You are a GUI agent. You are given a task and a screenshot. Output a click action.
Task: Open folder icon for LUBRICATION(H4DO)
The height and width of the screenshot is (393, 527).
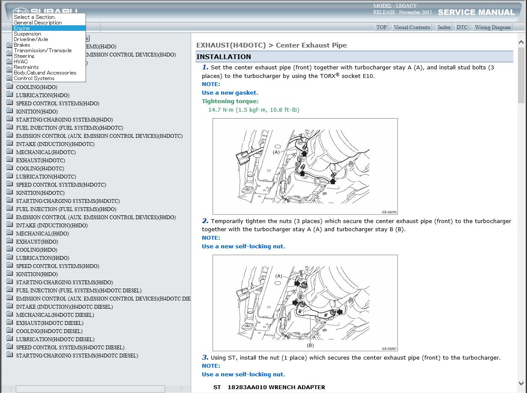[x=9, y=95]
